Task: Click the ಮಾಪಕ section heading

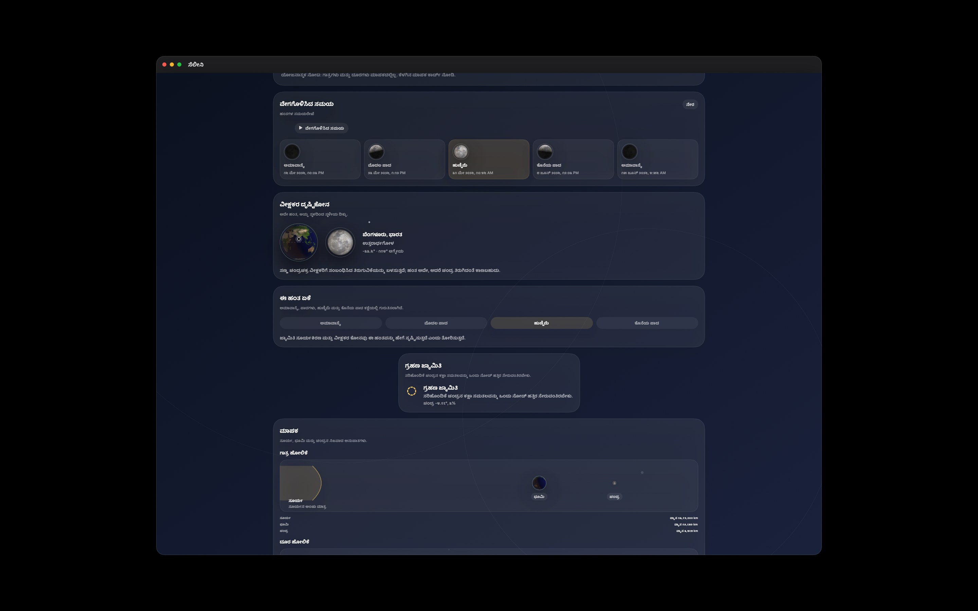Action: 289,431
